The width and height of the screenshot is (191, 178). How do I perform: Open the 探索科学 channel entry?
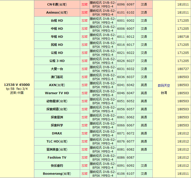pyautogui.click(x=57, y=125)
